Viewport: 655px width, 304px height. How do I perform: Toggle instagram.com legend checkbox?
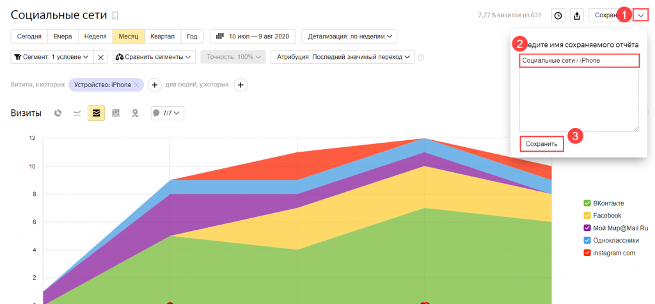point(587,253)
